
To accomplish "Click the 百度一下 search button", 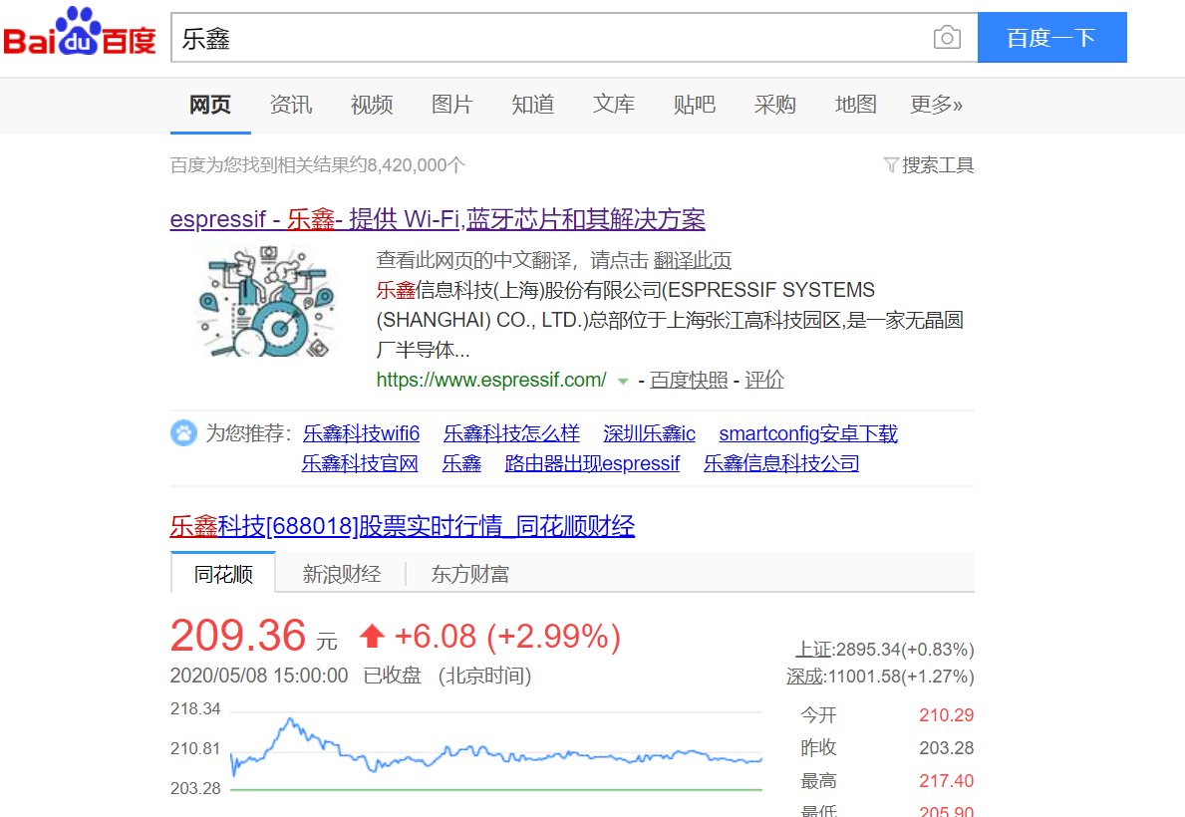I will (1052, 38).
